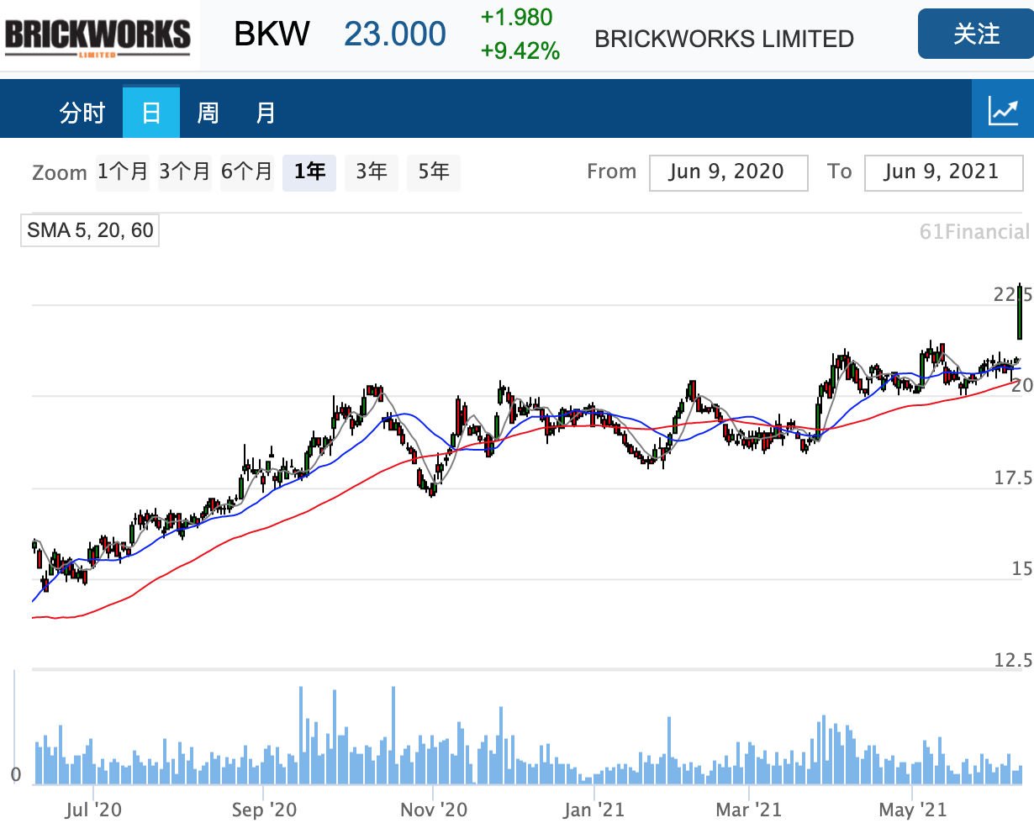Click the Mar '21 axis label

[x=748, y=810]
